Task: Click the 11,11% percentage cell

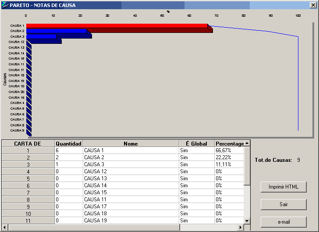Action: click(x=229, y=164)
